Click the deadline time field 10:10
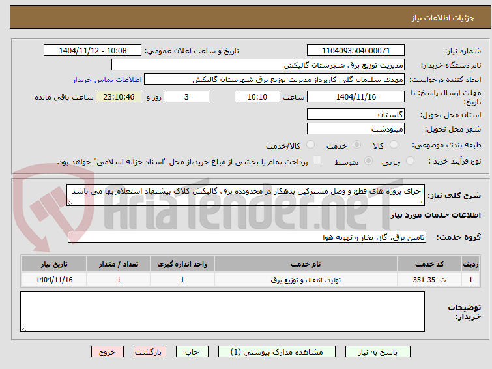This screenshot has width=492, height=369. pos(257,96)
